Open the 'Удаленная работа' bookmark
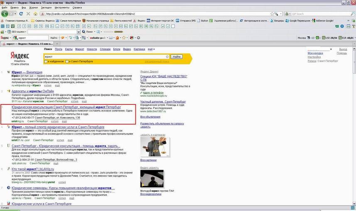The image size is (356, 211). [224, 21]
